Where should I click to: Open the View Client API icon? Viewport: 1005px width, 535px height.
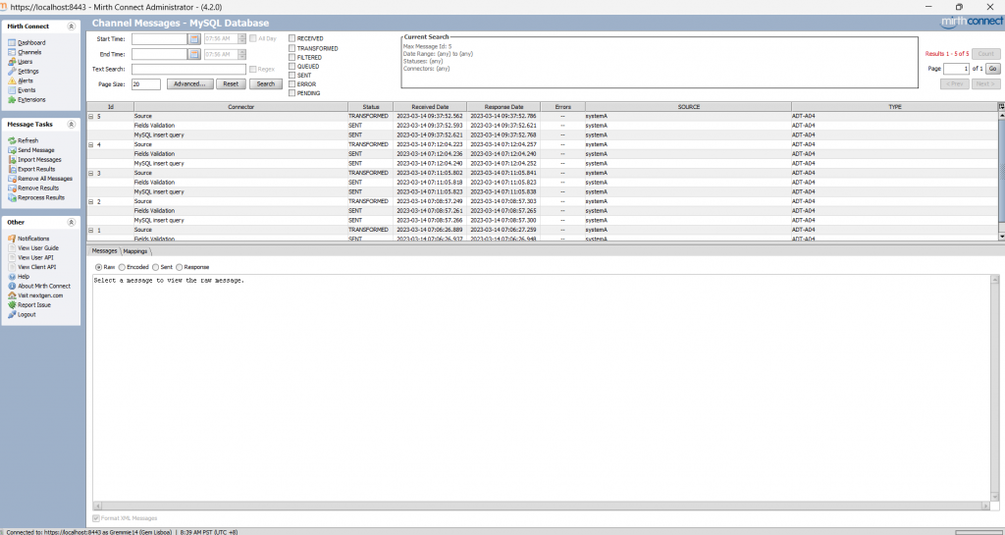click(12, 267)
